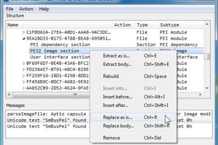218x145 pixels.
Task: Click Remove in the context menu
Action: [x=111, y=138]
